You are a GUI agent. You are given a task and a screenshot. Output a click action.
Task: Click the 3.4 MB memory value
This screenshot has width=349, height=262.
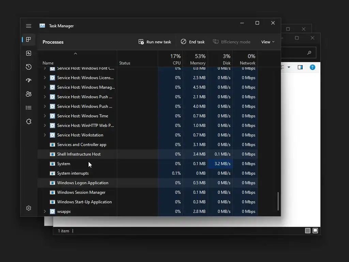pyautogui.click(x=199, y=154)
